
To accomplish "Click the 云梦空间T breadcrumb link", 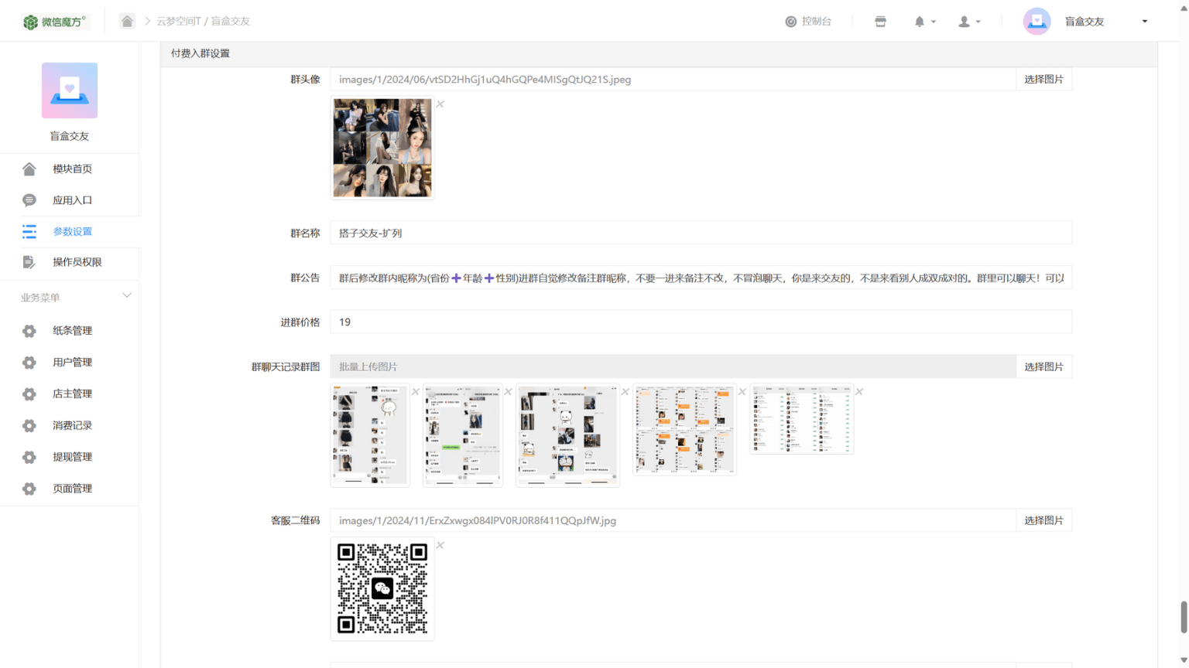I will tap(179, 22).
